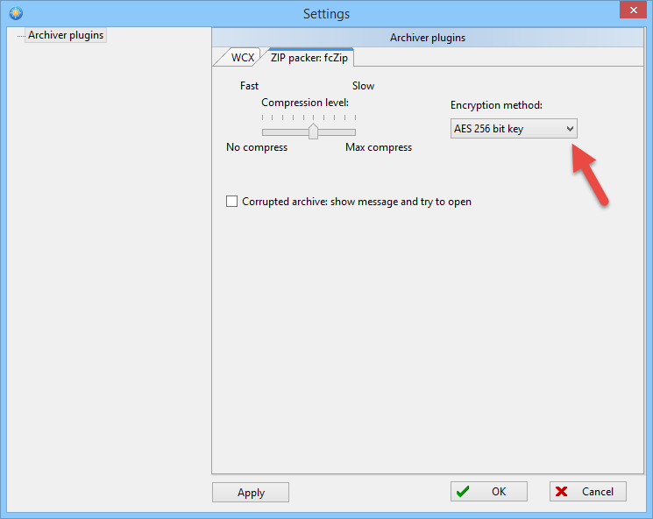Select Archiver plugins in the tree
The image size is (653, 519).
[x=66, y=35]
